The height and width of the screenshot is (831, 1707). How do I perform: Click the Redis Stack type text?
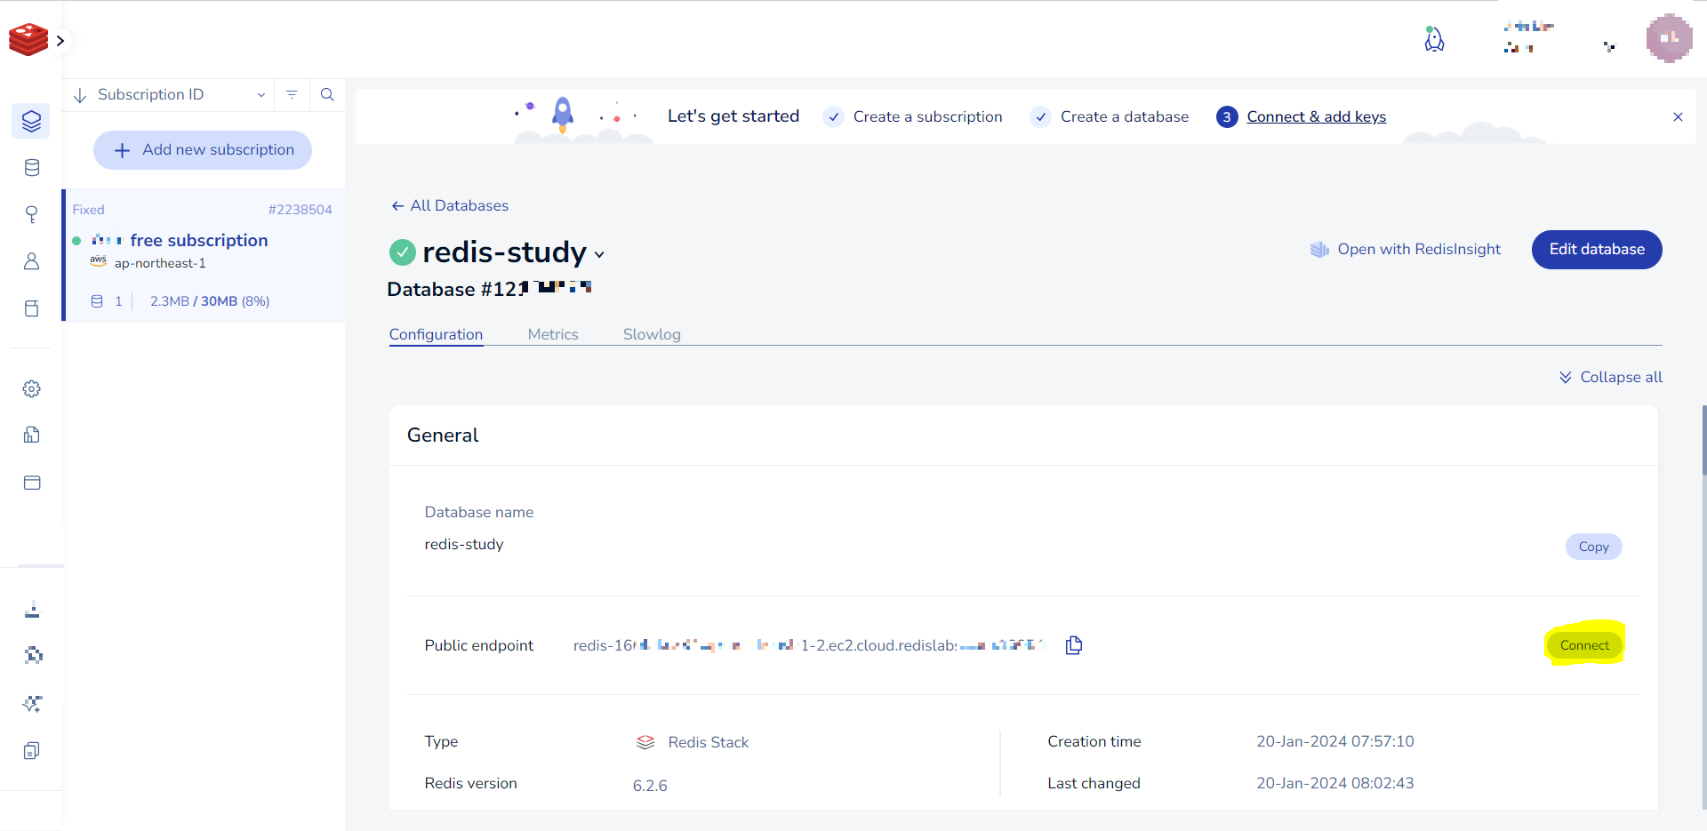tap(709, 742)
